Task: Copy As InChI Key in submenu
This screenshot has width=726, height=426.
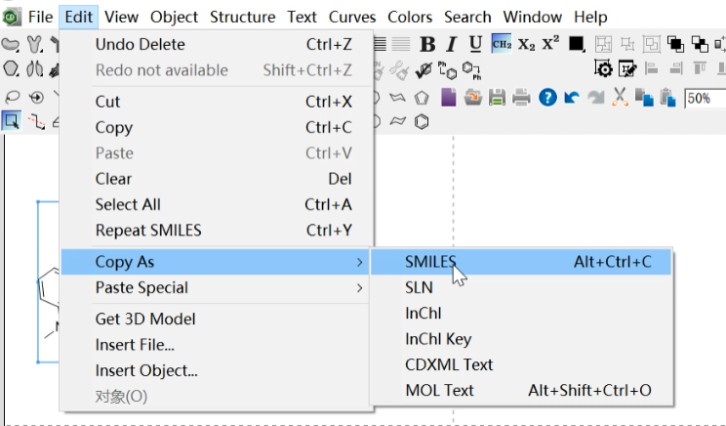Action: [521, 339]
